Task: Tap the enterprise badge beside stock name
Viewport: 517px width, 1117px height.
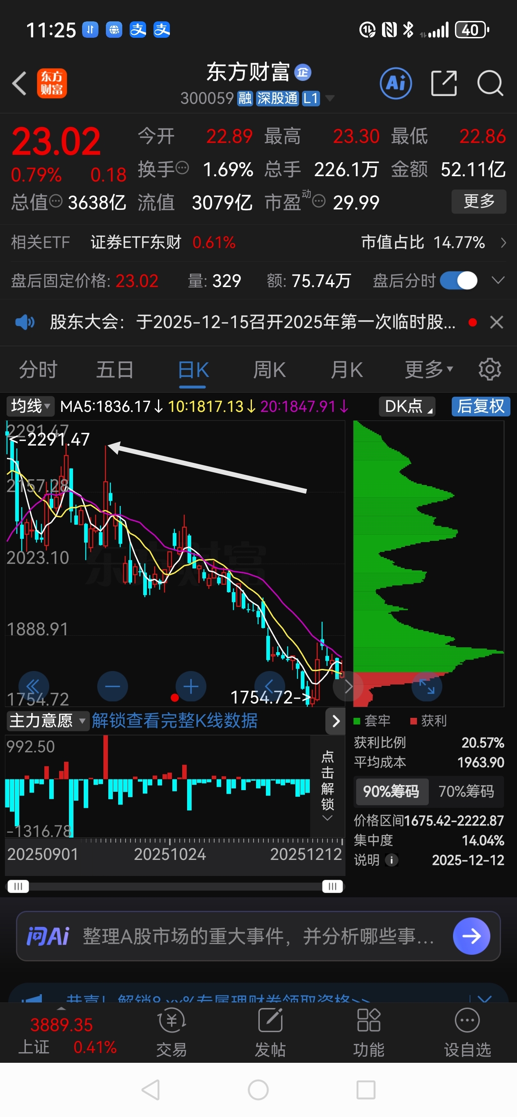Action: 302,72
